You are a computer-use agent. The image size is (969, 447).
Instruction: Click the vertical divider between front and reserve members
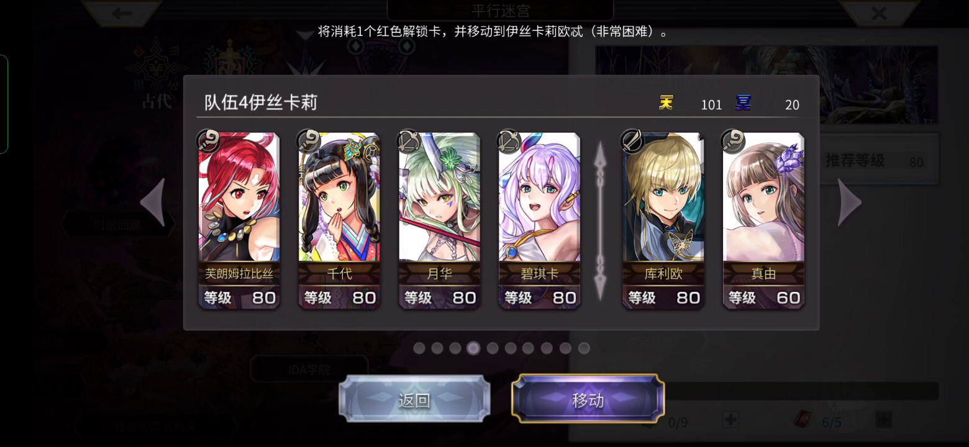click(600, 221)
